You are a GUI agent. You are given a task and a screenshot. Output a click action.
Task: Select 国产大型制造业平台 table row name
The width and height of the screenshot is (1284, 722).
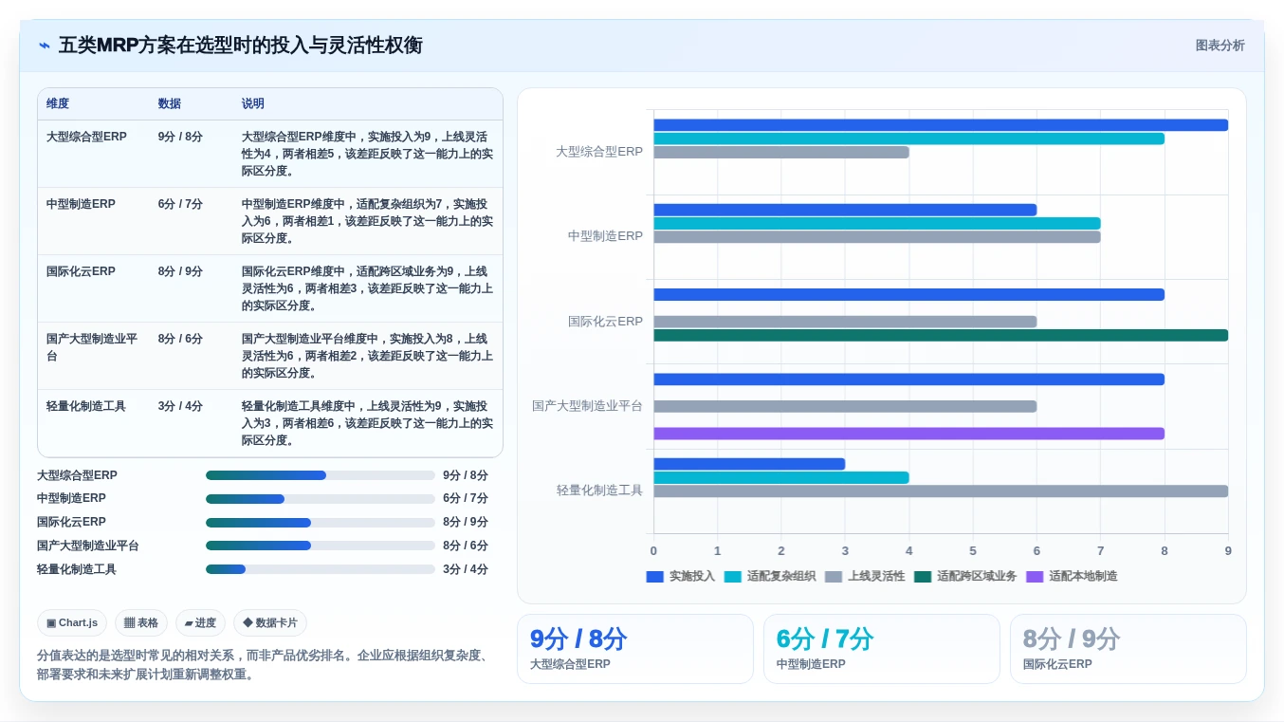click(92, 347)
